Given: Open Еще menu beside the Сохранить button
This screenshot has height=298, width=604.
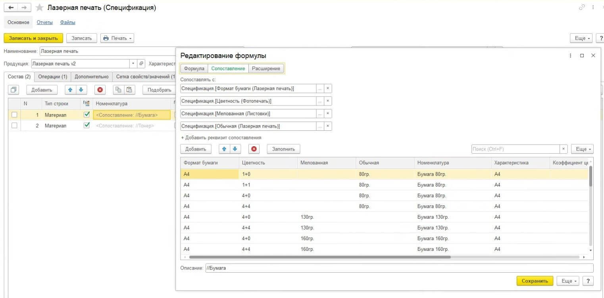Looking at the screenshot, I should [568, 281].
